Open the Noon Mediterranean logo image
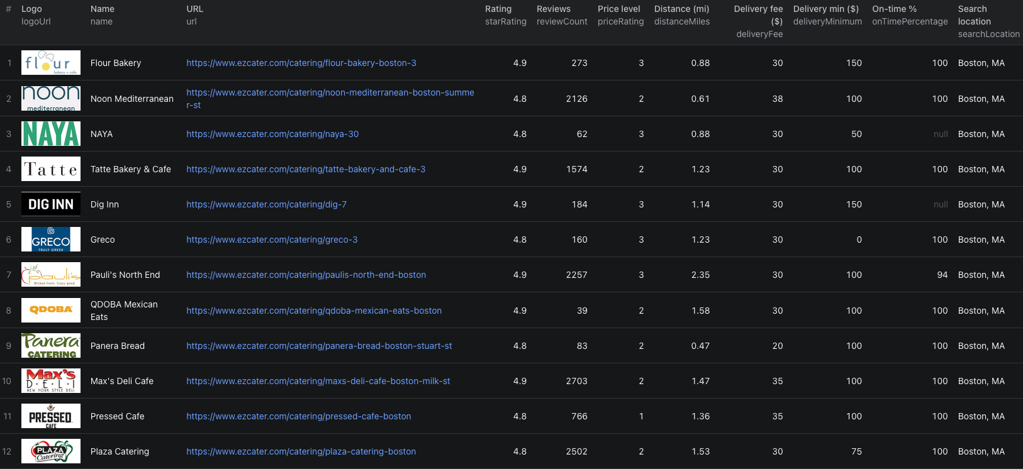Viewport: 1023px width, 469px height. click(51, 99)
